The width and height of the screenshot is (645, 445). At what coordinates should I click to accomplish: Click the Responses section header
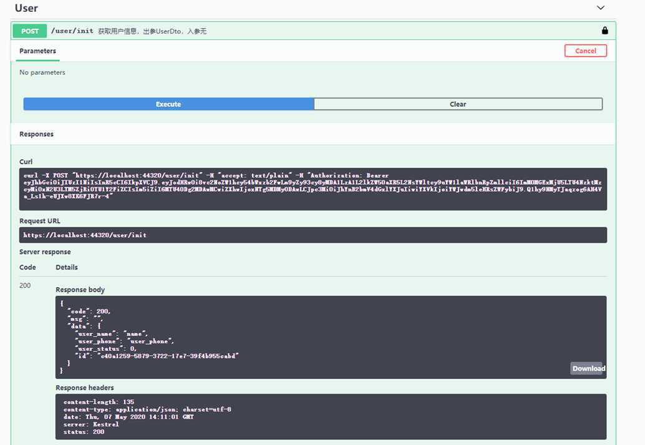(36, 134)
